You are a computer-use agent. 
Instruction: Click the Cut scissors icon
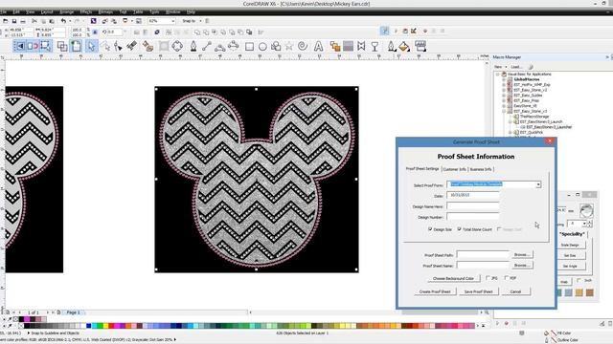point(34,21)
